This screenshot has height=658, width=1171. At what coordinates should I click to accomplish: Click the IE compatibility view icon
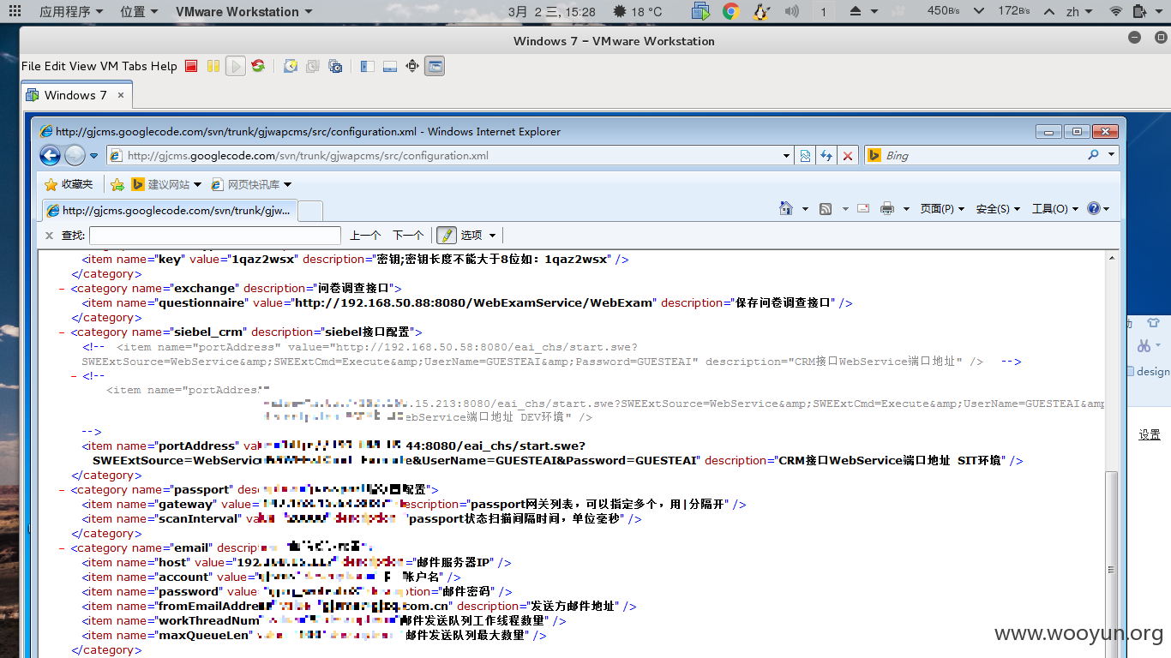805,156
